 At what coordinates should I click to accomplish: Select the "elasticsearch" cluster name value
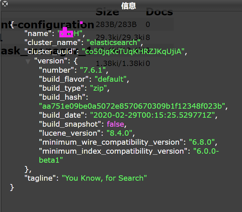tap(113, 43)
